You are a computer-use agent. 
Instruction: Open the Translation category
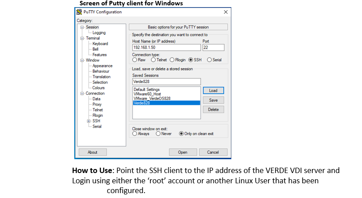[102, 77]
